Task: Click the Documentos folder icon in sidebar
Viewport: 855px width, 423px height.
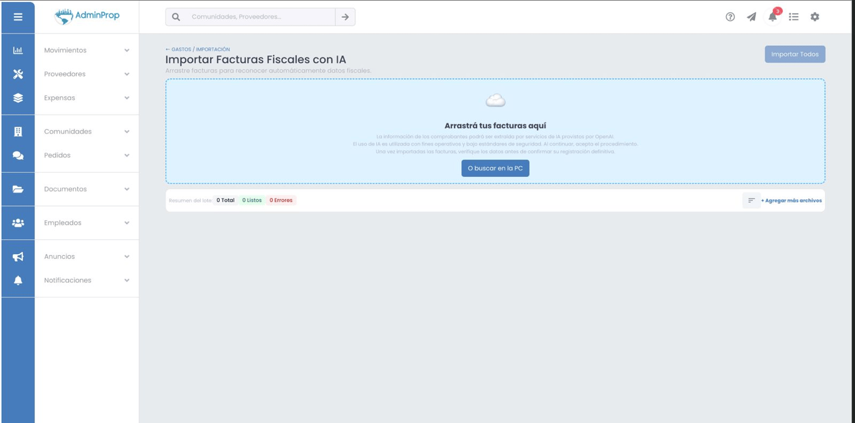Action: [x=18, y=189]
